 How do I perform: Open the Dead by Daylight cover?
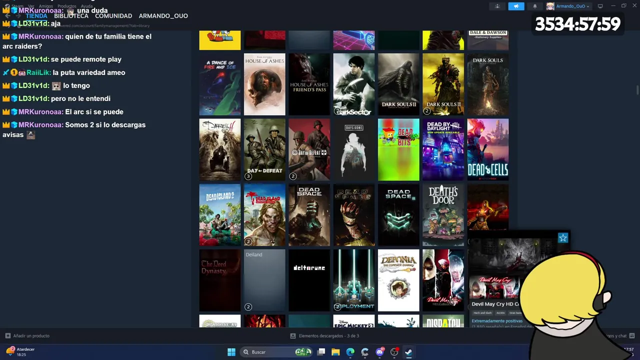pyautogui.click(x=443, y=149)
